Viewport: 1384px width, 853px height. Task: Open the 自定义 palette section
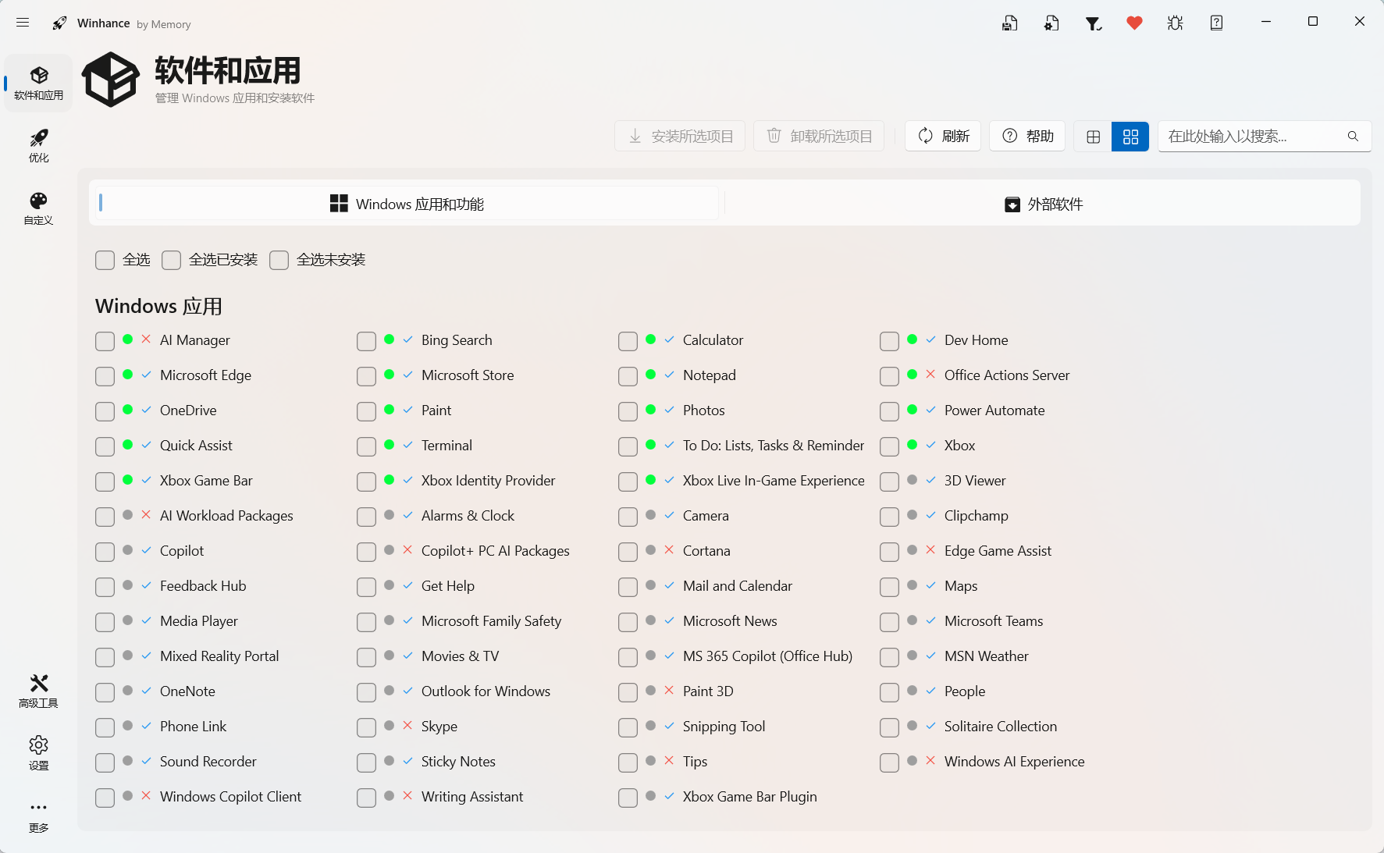point(38,208)
